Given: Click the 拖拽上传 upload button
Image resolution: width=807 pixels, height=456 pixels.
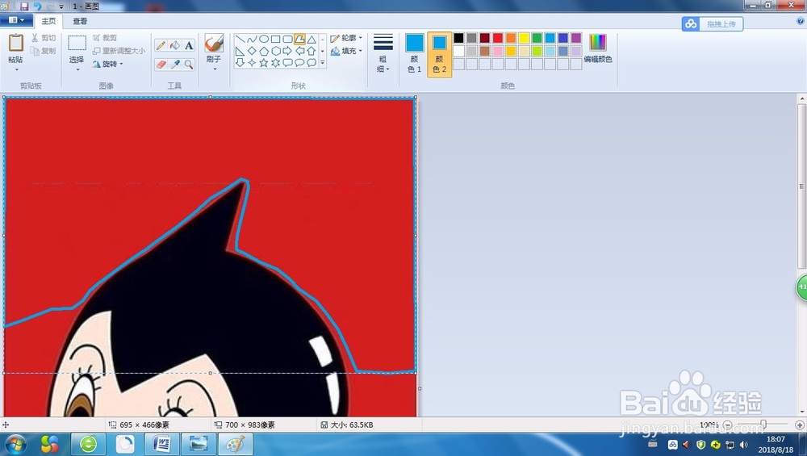Looking at the screenshot, I should coord(713,23).
